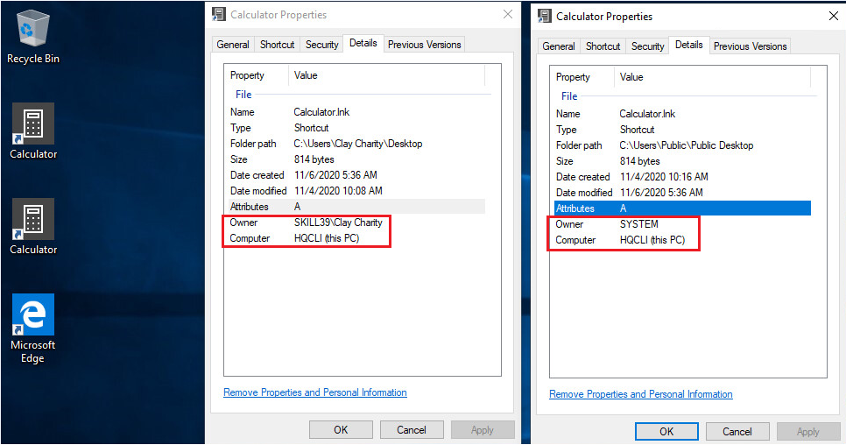Screen dimensions: 846x445
Task: Open Security tab in the right dialog
Action: (647, 46)
